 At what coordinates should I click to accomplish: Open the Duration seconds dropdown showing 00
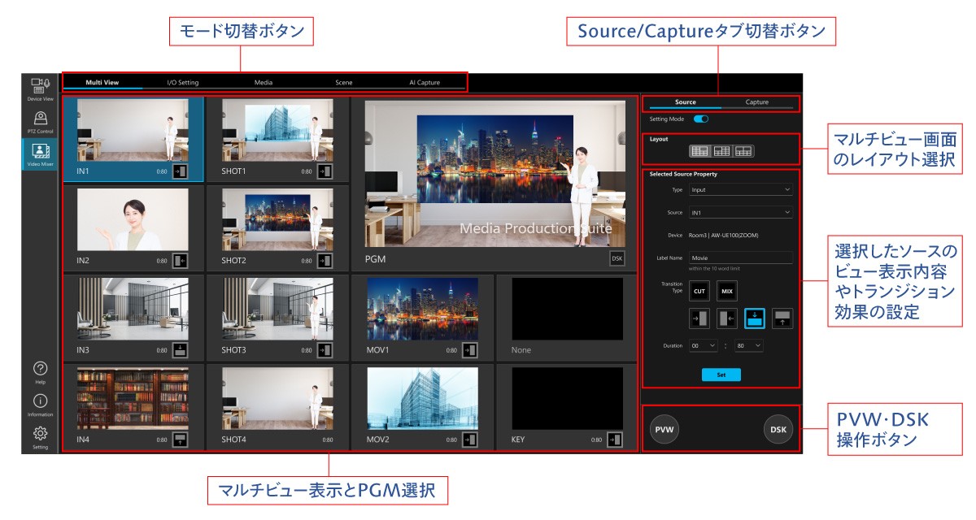click(703, 345)
